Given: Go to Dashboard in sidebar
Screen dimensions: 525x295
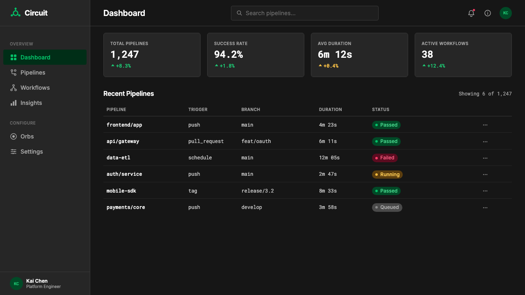Looking at the screenshot, I should coord(45,57).
